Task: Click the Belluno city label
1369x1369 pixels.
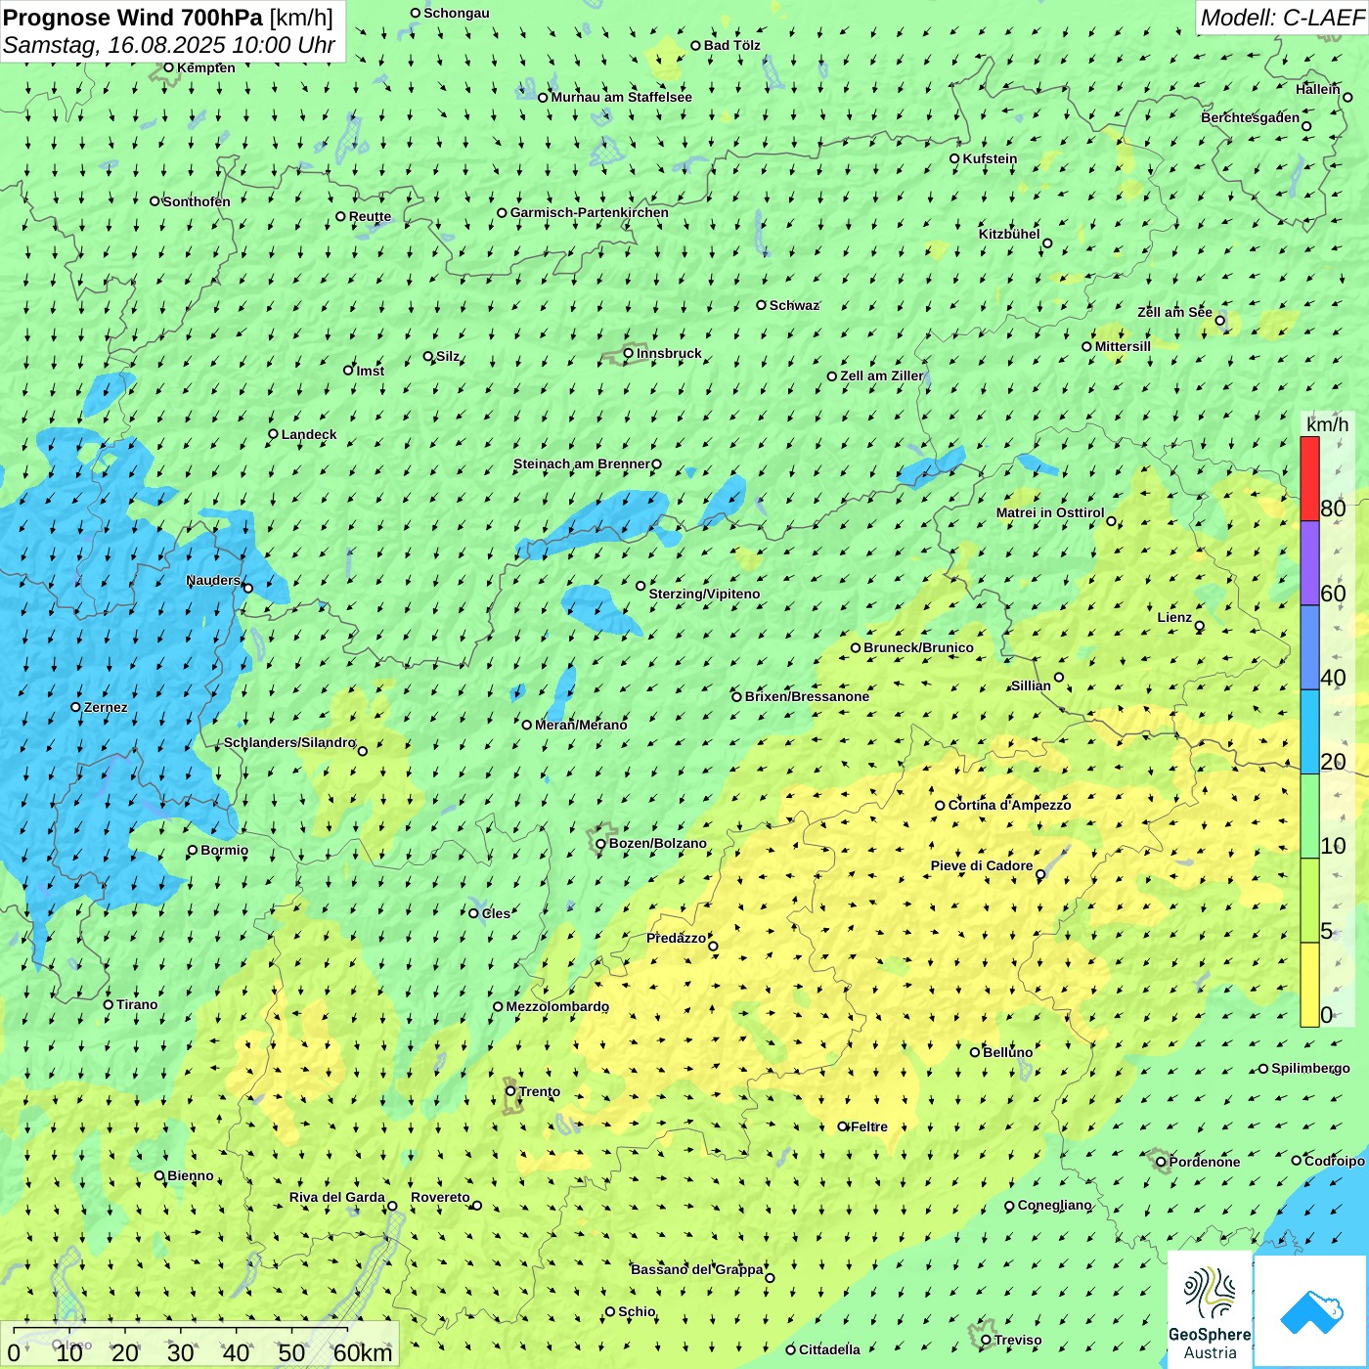Action: (1007, 1052)
